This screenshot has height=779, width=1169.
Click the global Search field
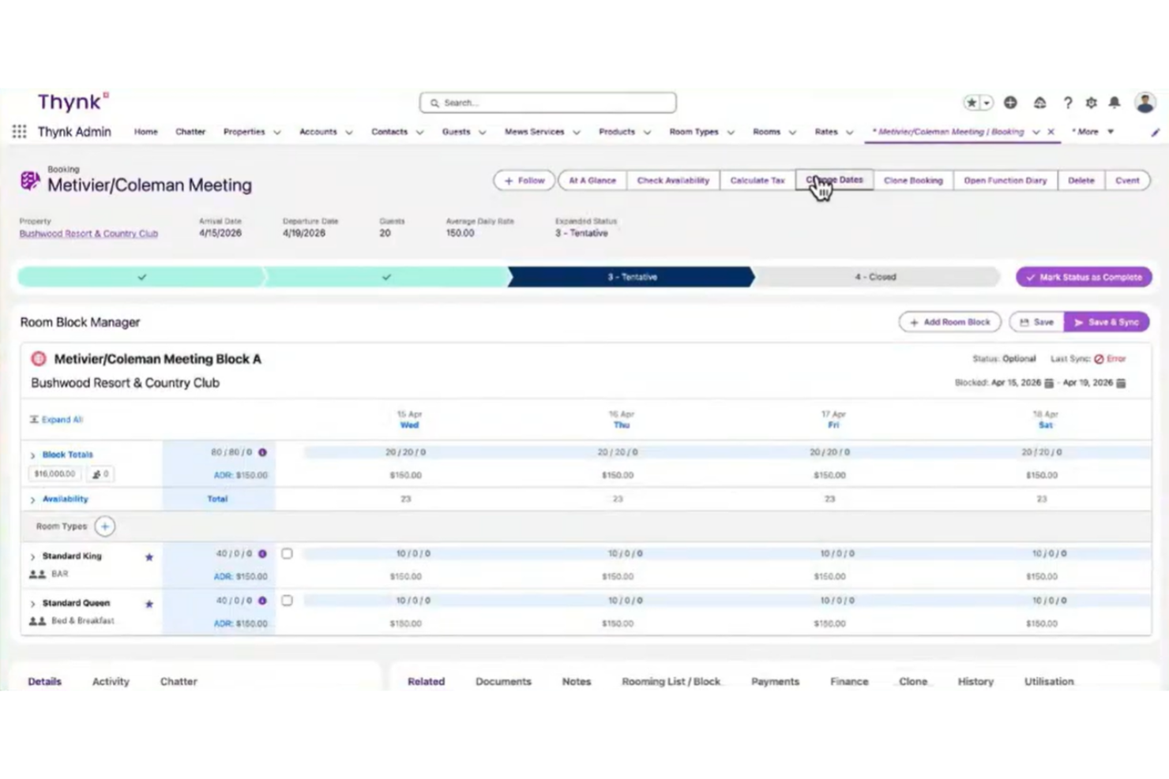tap(547, 103)
